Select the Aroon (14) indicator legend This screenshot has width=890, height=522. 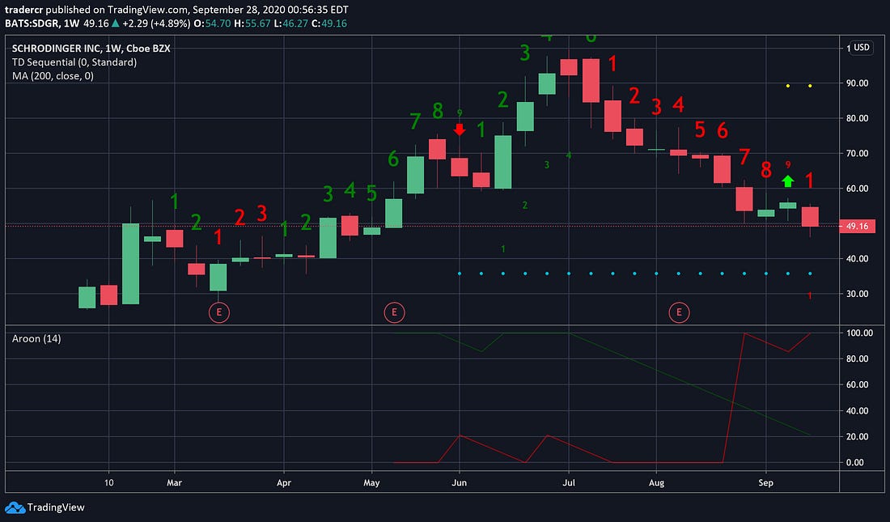36,338
